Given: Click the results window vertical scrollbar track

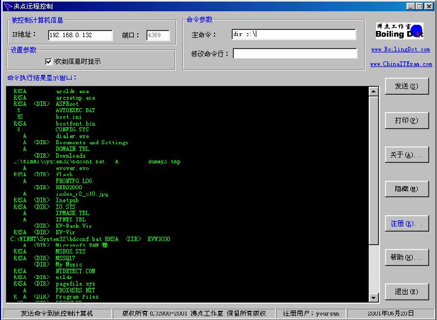Looking at the screenshot, I should 373,270.
